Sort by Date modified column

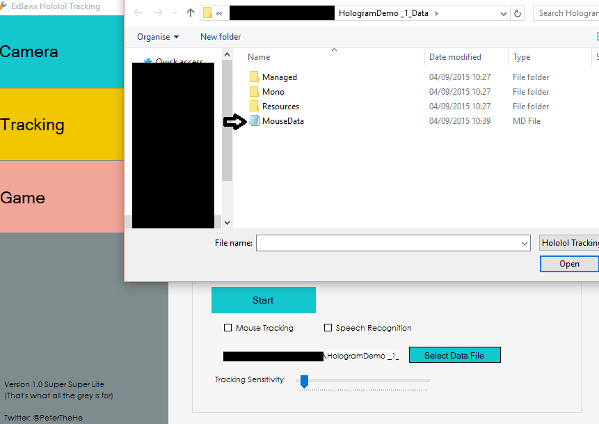(x=455, y=57)
